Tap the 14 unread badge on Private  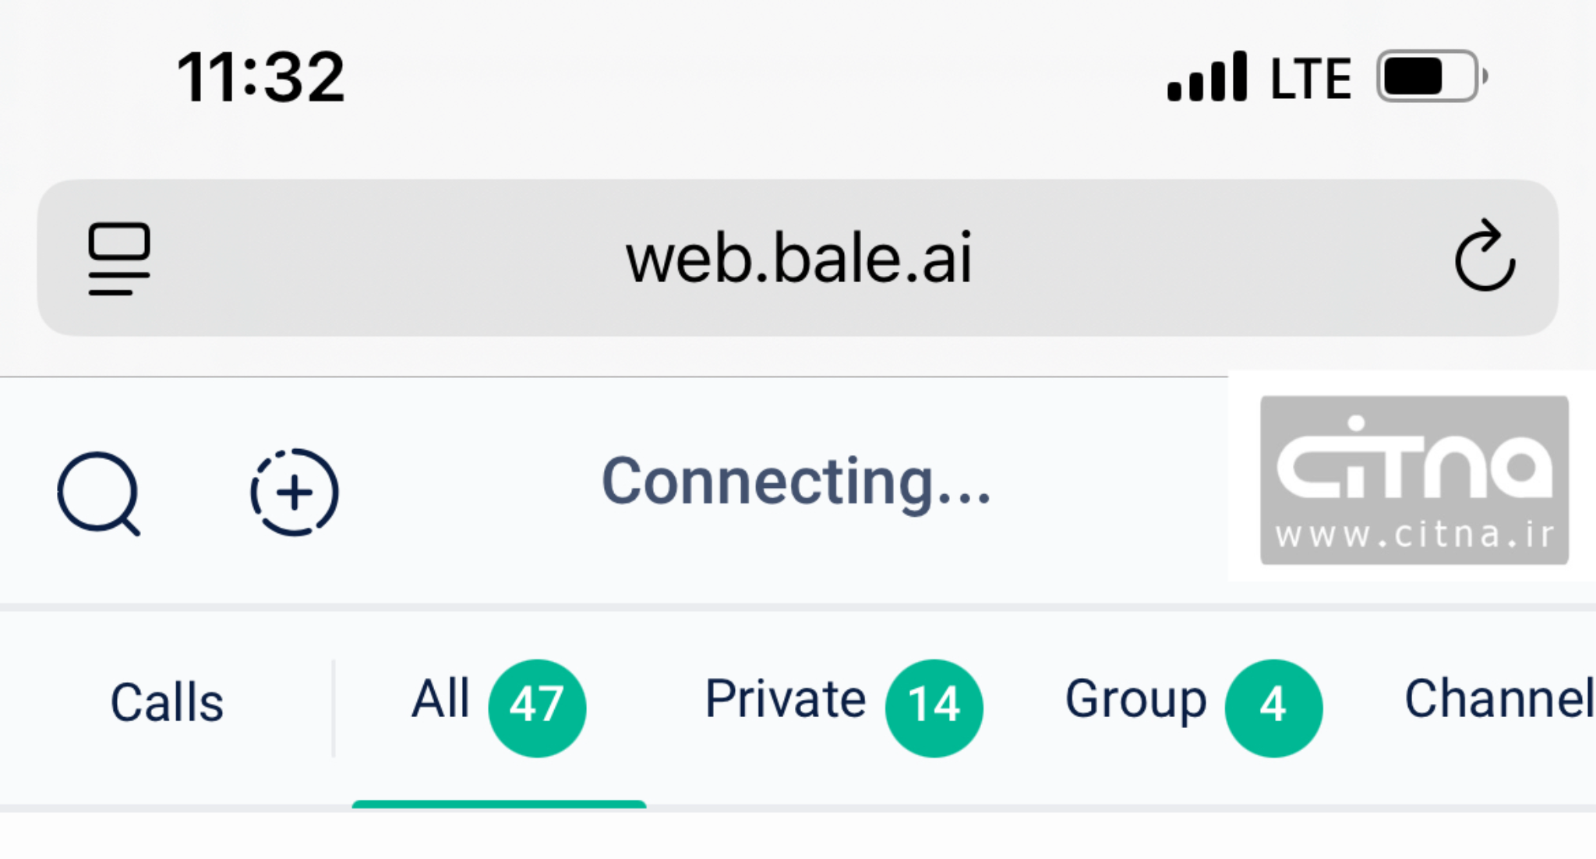[x=934, y=707]
